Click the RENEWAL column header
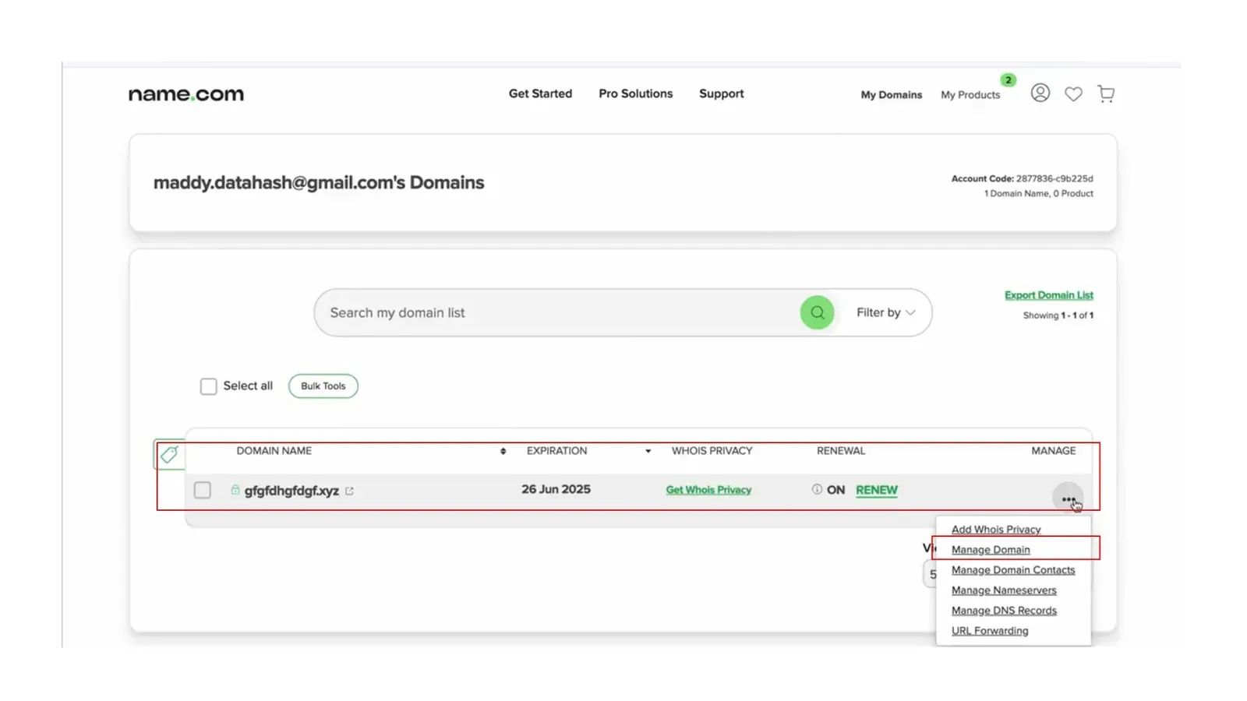This screenshot has height=701, width=1247. [840, 451]
